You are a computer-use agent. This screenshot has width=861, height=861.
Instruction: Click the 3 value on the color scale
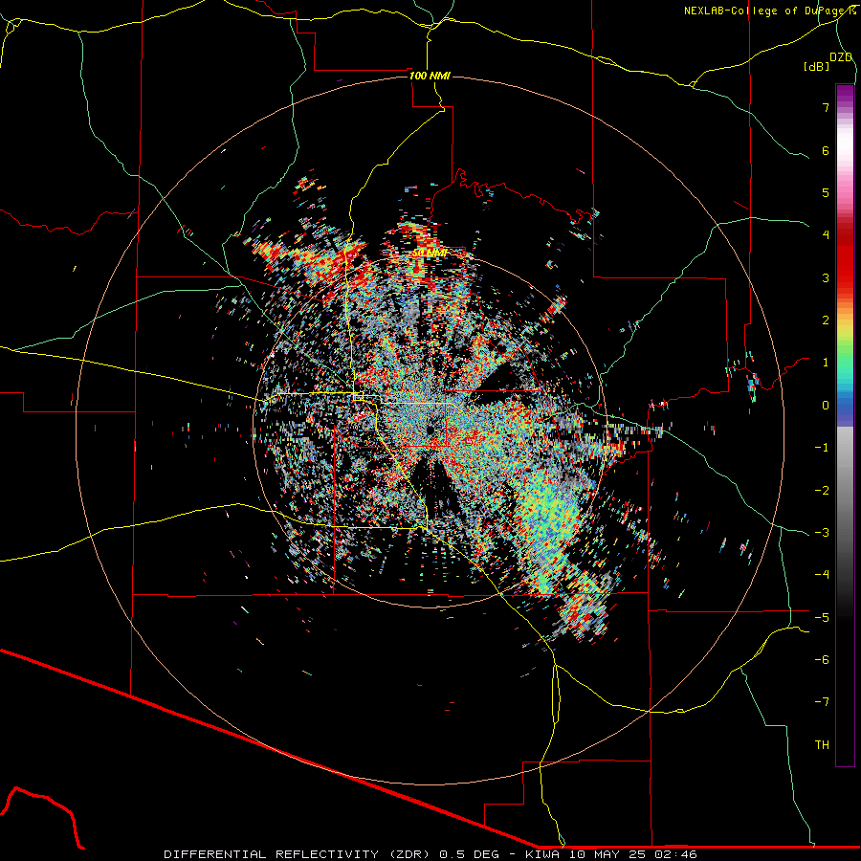pyautogui.click(x=826, y=277)
